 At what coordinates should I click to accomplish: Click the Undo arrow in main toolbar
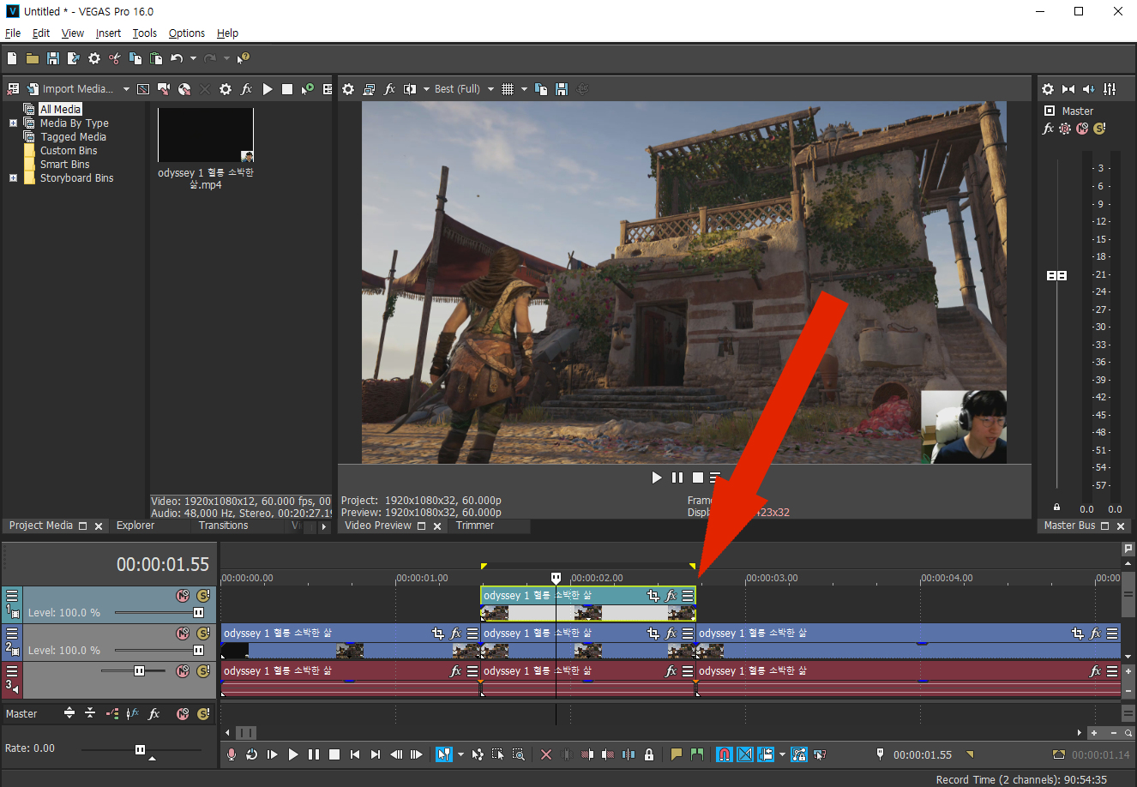(x=177, y=58)
